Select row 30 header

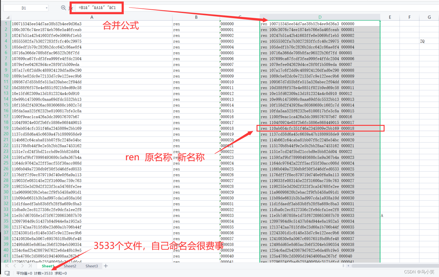(6, 192)
